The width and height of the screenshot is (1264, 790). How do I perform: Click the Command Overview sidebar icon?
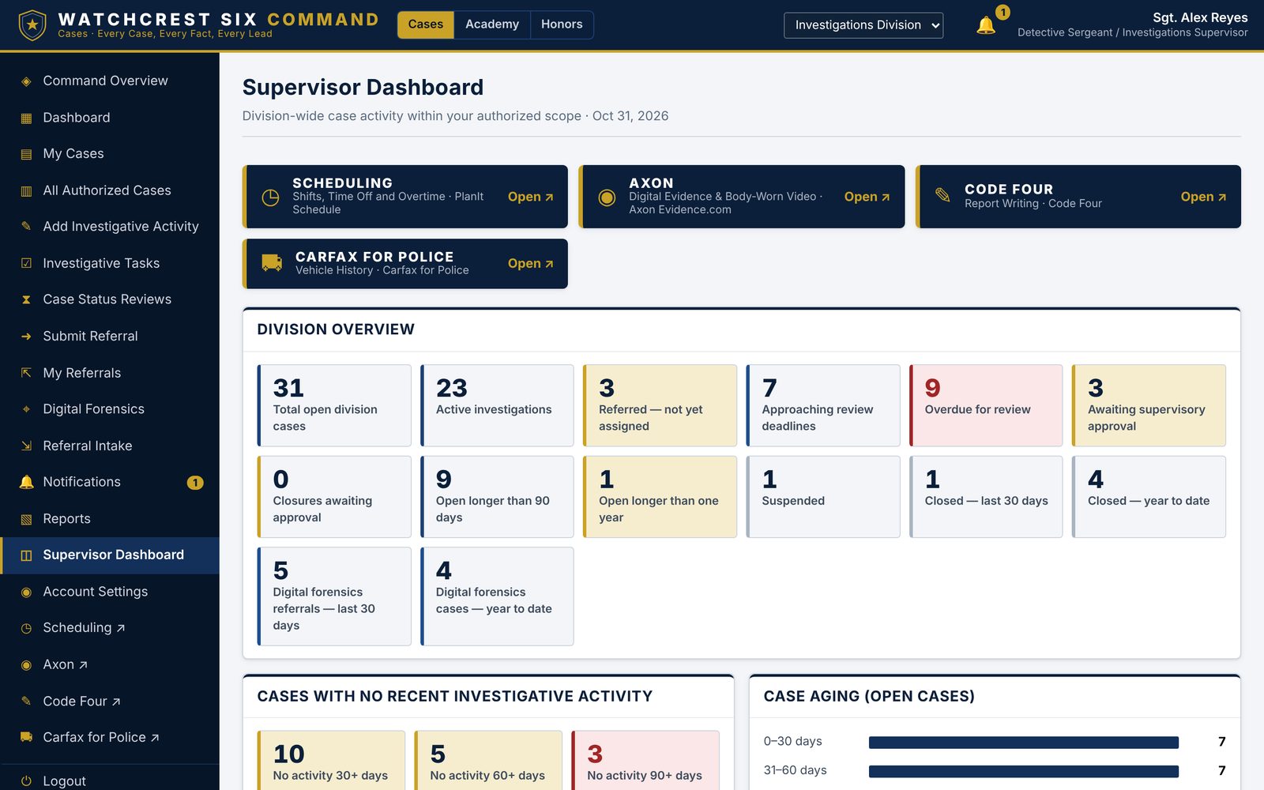click(26, 81)
